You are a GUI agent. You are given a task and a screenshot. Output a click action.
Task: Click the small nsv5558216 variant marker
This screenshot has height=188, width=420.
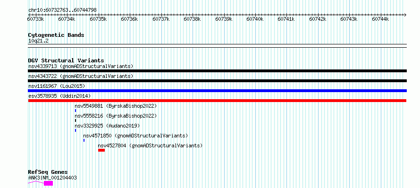tap(76, 120)
